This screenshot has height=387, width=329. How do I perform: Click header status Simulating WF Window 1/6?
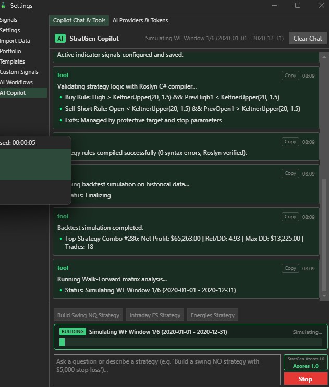tap(214, 38)
